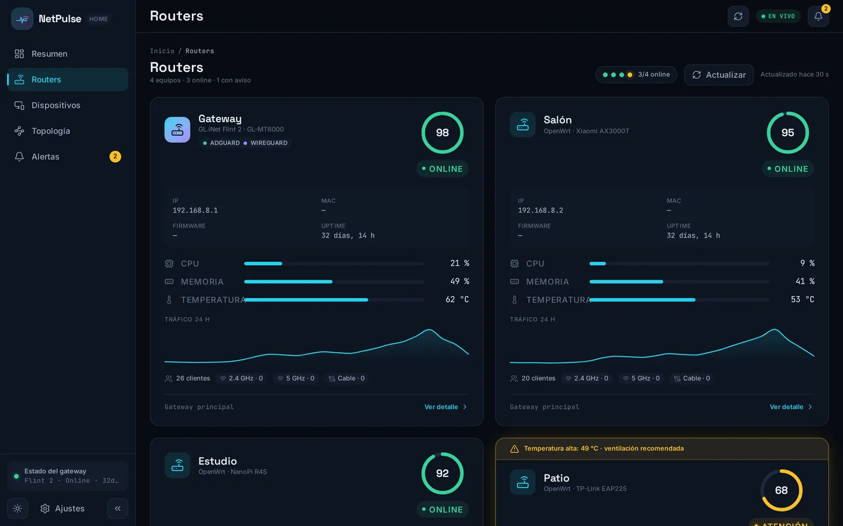
Task: Click the Patio router icon
Action: point(523,482)
